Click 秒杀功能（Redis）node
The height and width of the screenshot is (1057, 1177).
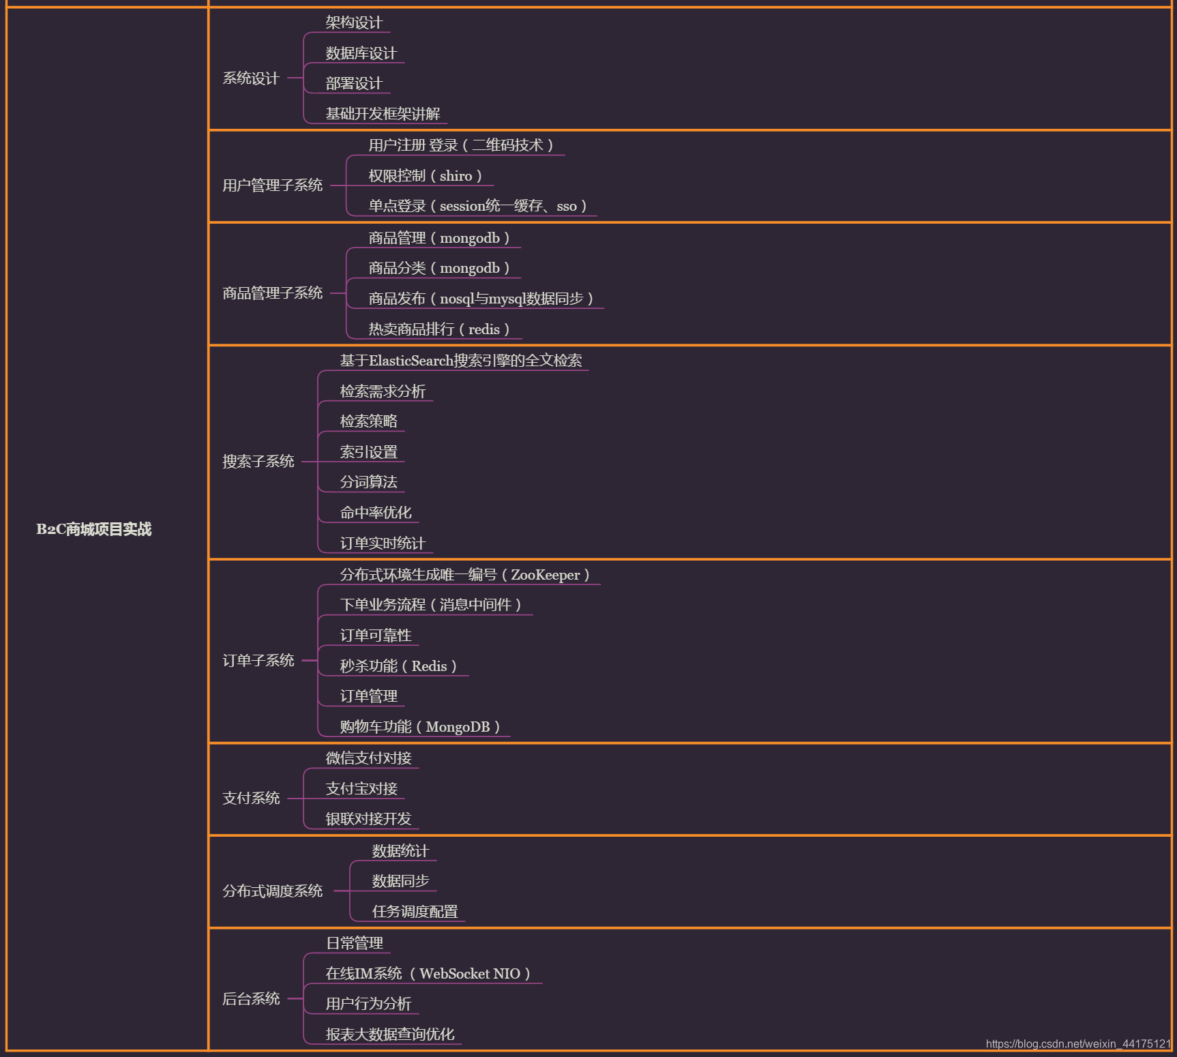(x=400, y=666)
